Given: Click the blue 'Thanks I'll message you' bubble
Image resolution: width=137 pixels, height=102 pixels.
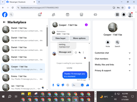Looking at the screenshot, I should click(x=75, y=75).
